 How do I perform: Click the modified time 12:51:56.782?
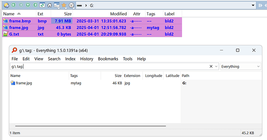click(x=114, y=28)
